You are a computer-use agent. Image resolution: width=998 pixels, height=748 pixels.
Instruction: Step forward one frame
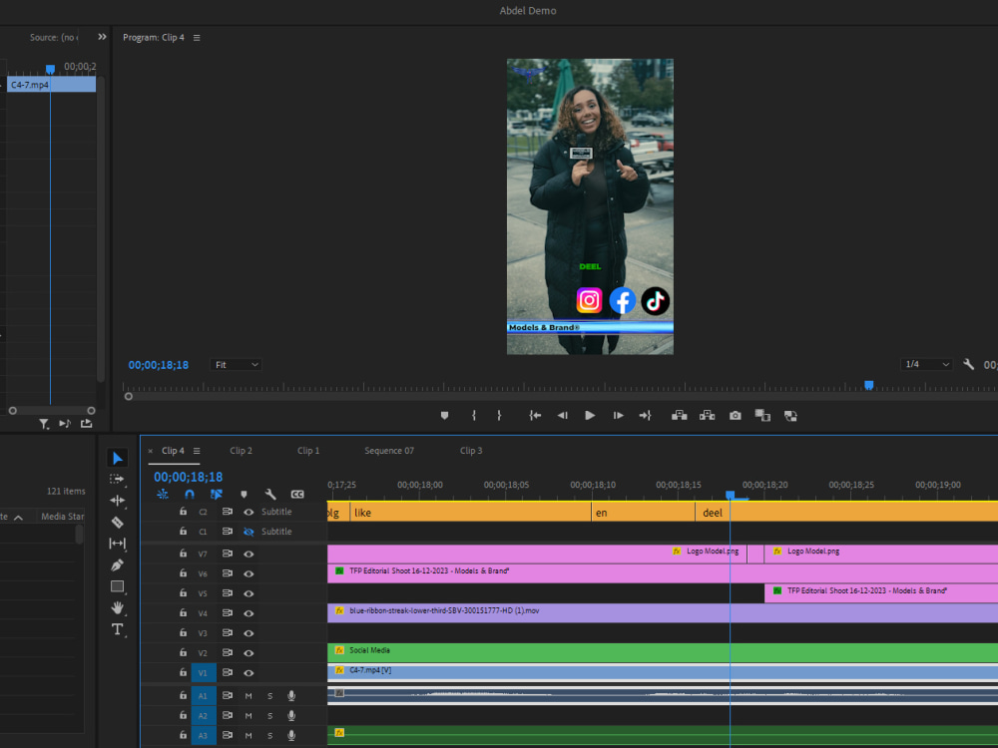point(618,415)
